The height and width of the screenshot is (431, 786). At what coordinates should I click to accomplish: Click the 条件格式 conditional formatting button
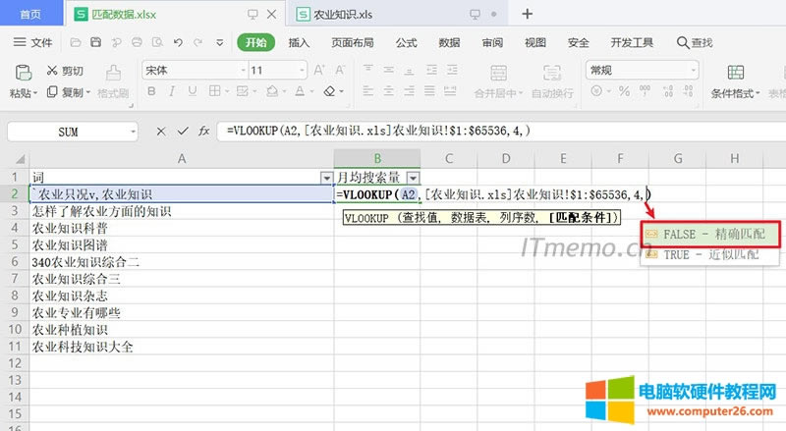[x=735, y=81]
